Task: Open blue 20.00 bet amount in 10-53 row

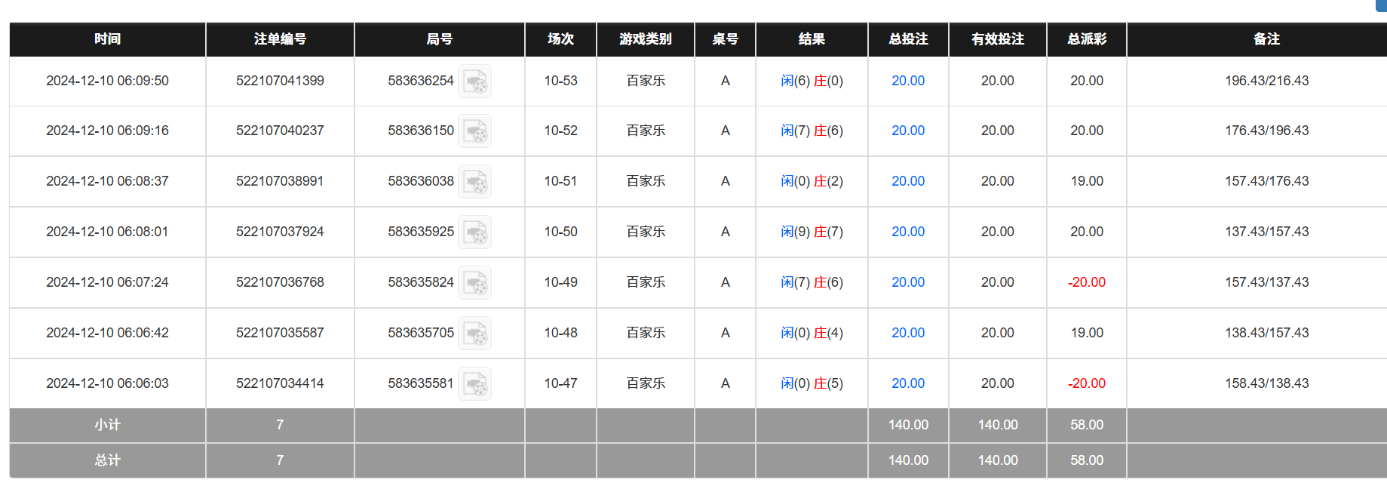Action: coord(907,81)
